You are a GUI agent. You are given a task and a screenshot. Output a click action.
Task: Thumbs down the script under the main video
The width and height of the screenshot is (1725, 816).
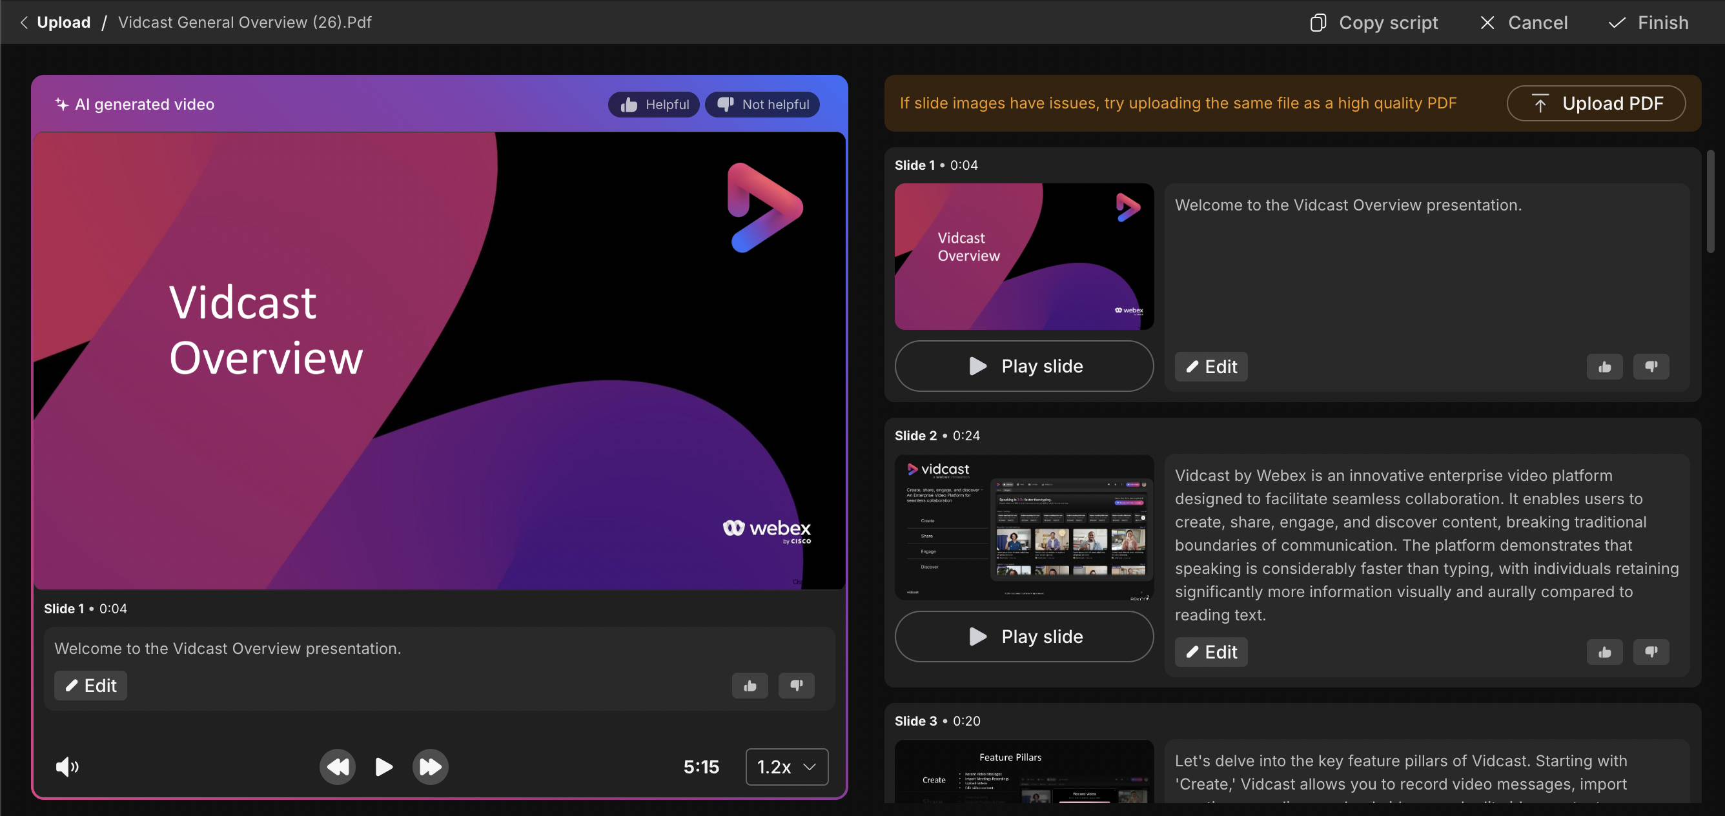pos(796,686)
